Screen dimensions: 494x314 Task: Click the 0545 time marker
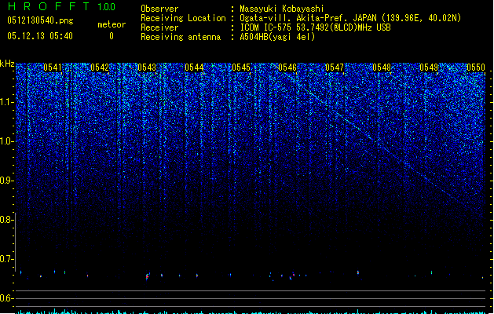point(241,68)
